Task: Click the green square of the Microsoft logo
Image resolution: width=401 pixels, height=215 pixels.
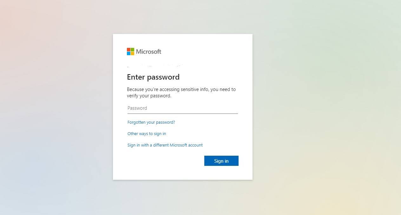Action: pos(132,49)
